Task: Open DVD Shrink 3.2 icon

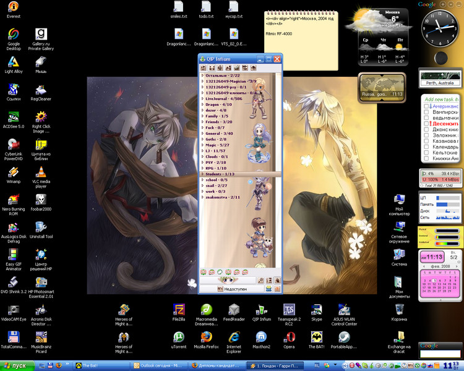Action: click(x=14, y=284)
